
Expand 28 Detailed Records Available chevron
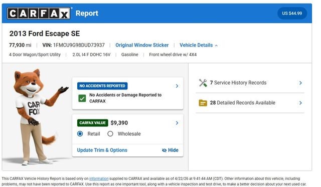click(300, 102)
